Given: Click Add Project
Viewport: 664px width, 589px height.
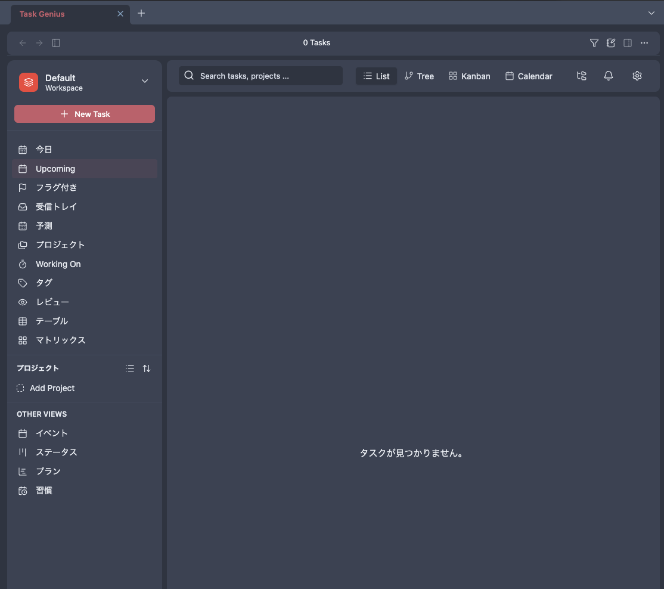Looking at the screenshot, I should point(52,388).
